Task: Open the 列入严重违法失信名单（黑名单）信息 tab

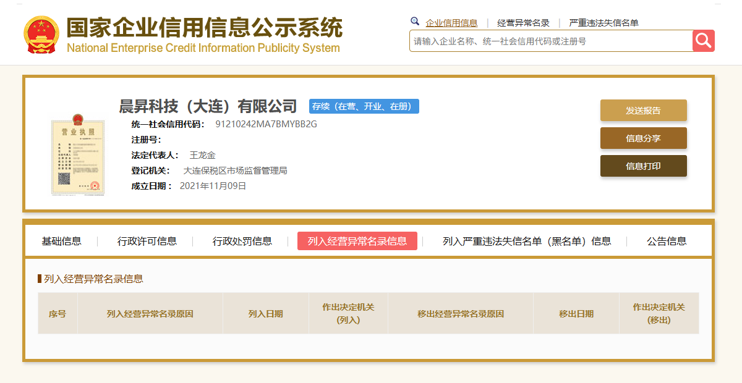Action: (x=527, y=241)
